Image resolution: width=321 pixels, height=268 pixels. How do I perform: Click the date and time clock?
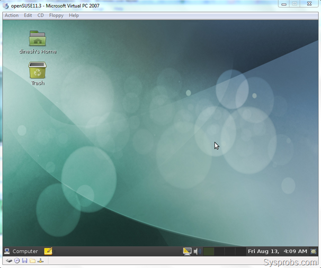tap(278, 251)
